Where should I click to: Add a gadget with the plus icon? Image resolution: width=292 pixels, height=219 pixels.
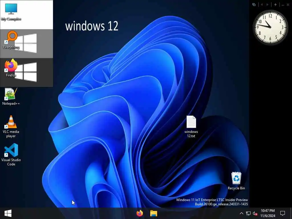click(x=275, y=5)
